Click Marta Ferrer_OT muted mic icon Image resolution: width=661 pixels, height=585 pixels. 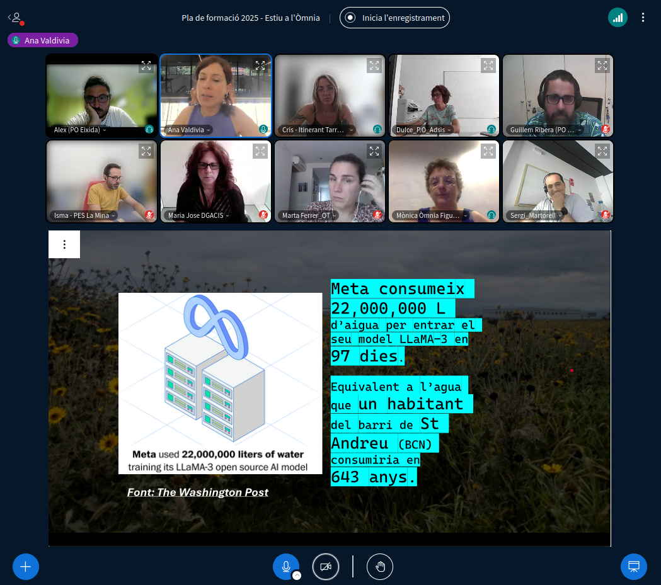tap(377, 215)
